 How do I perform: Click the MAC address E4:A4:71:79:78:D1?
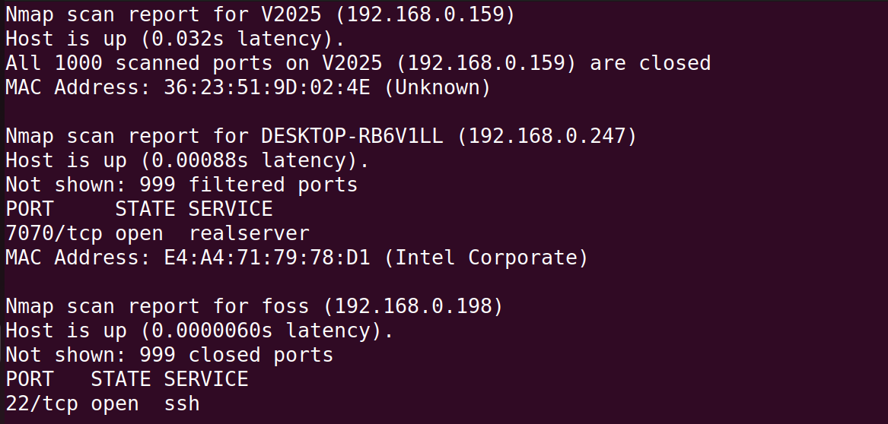(267, 258)
